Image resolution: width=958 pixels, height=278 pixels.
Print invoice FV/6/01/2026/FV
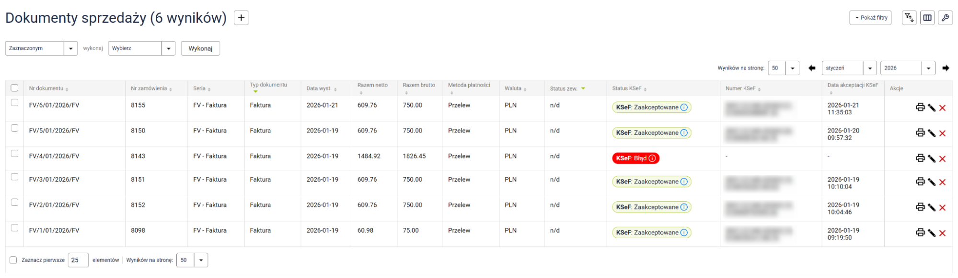920,107
